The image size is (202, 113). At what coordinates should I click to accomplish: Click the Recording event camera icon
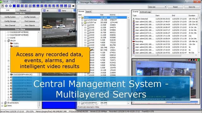134,41
